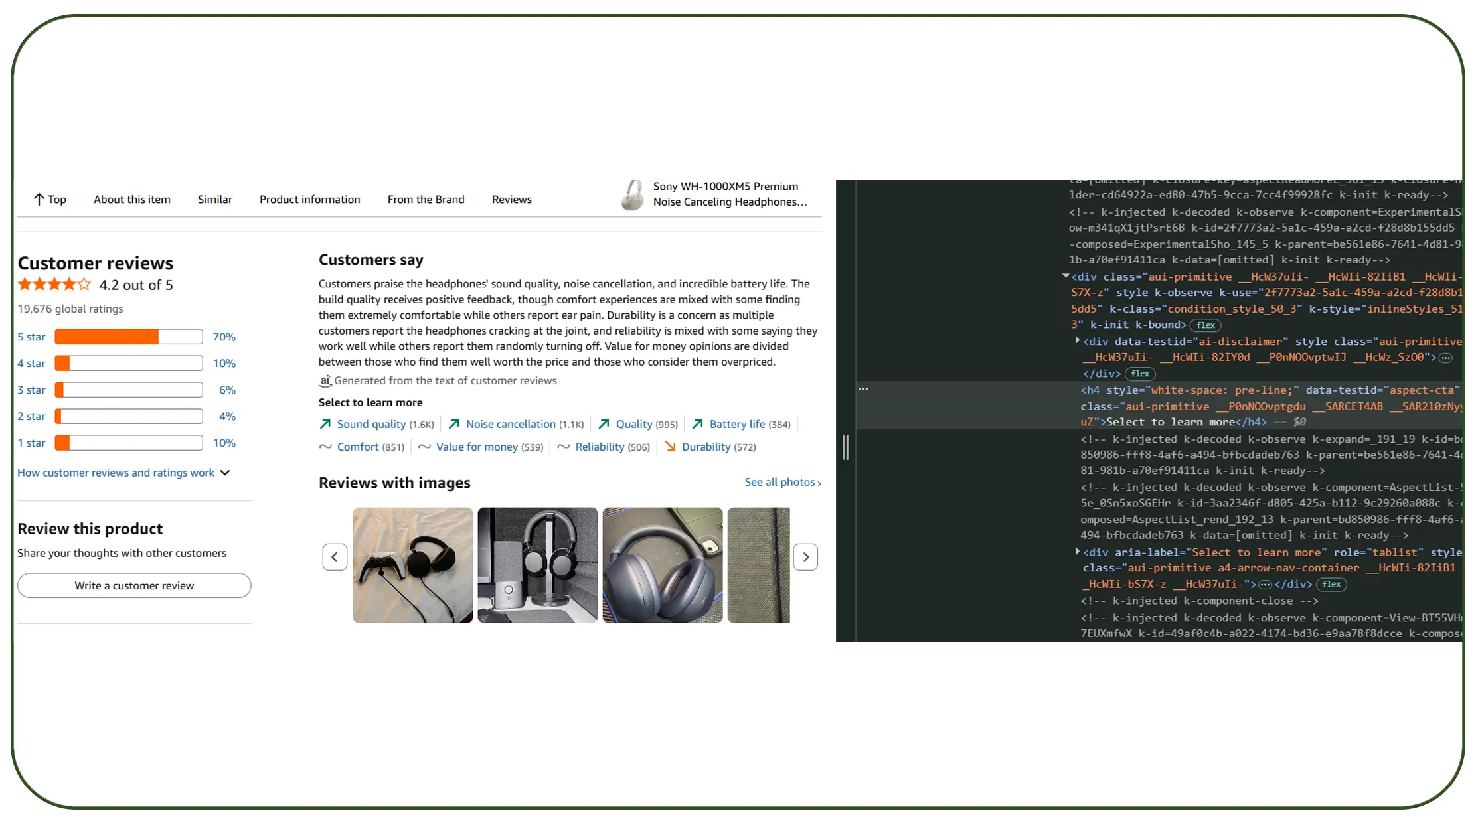Open the review photo of headphones on a stand
Viewport: 1476px width, 823px height.
click(538, 565)
